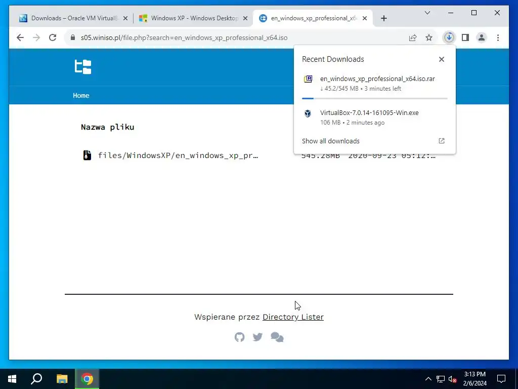Open the files/WindowsXP/en_windows_xp_pr… file link
The height and width of the screenshot is (389, 518).
(x=178, y=155)
